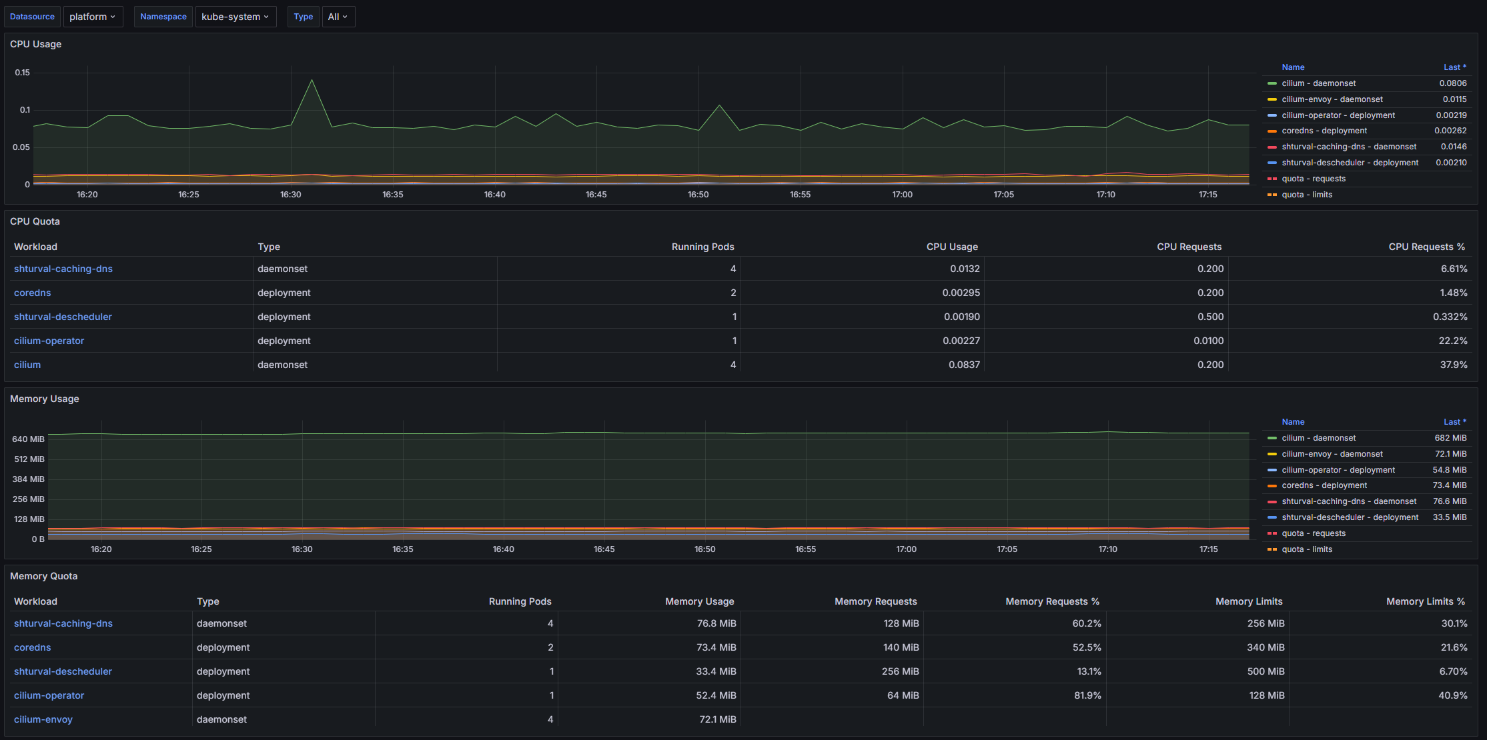Open cilium-envoy link in Memory Quota table
This screenshot has width=1487, height=740.
click(x=43, y=719)
